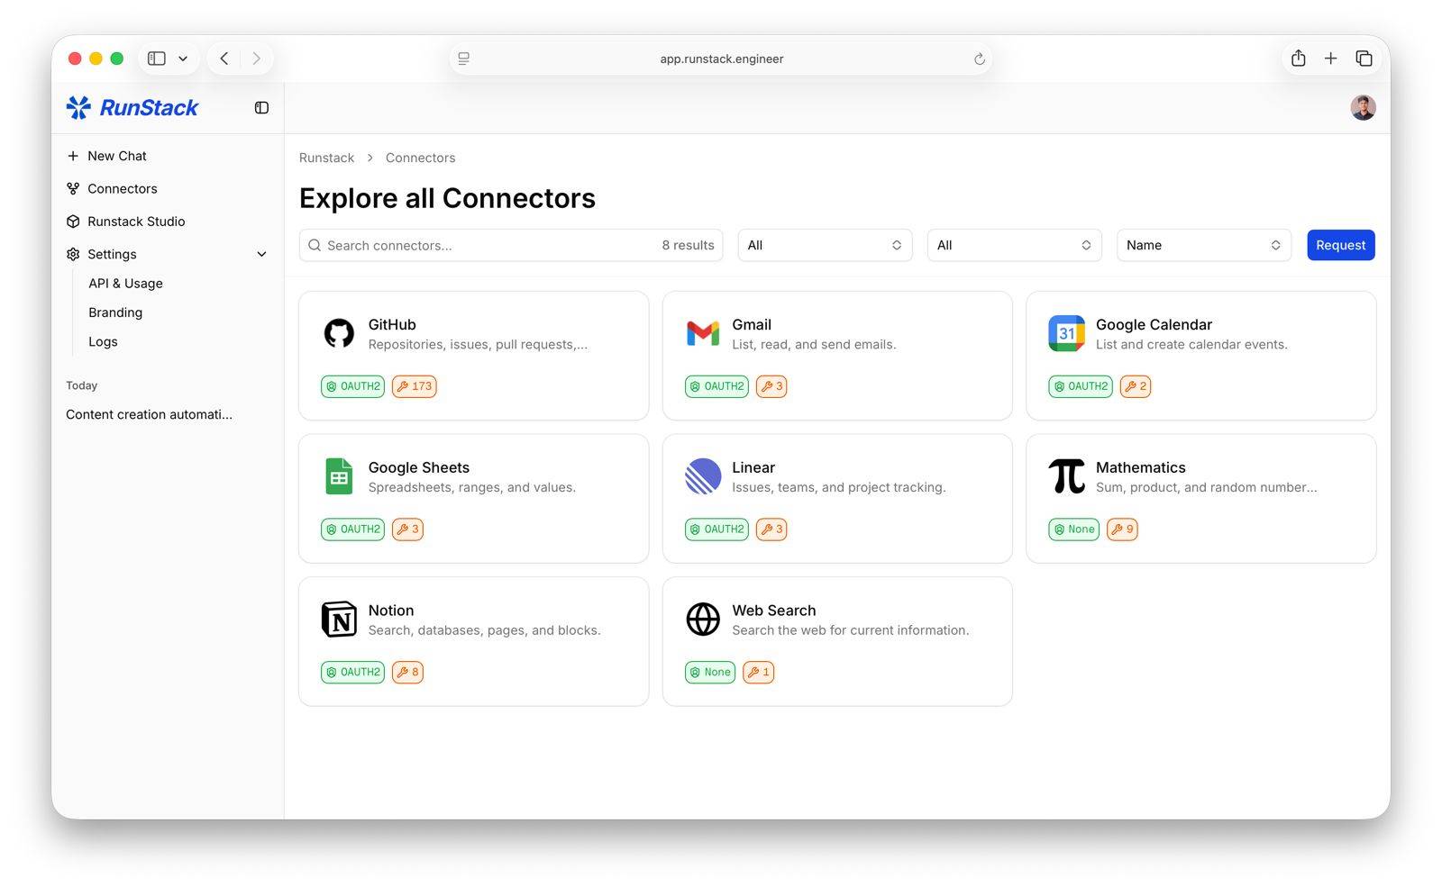The image size is (1442, 887).
Task: Click the Google Calendar card title
Action: click(1154, 324)
